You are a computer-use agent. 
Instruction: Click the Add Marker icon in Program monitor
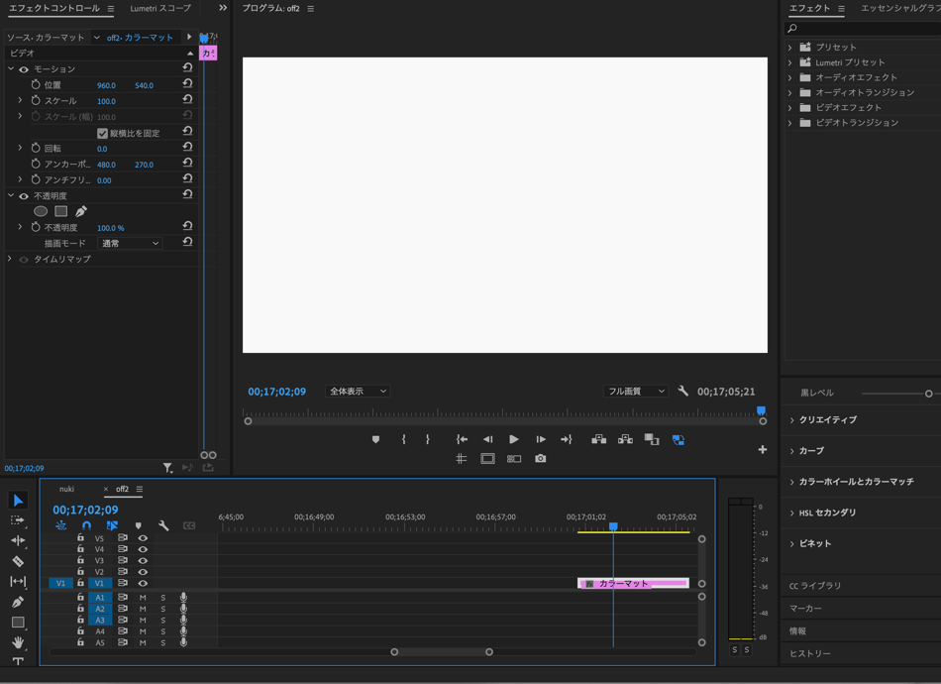(x=375, y=439)
